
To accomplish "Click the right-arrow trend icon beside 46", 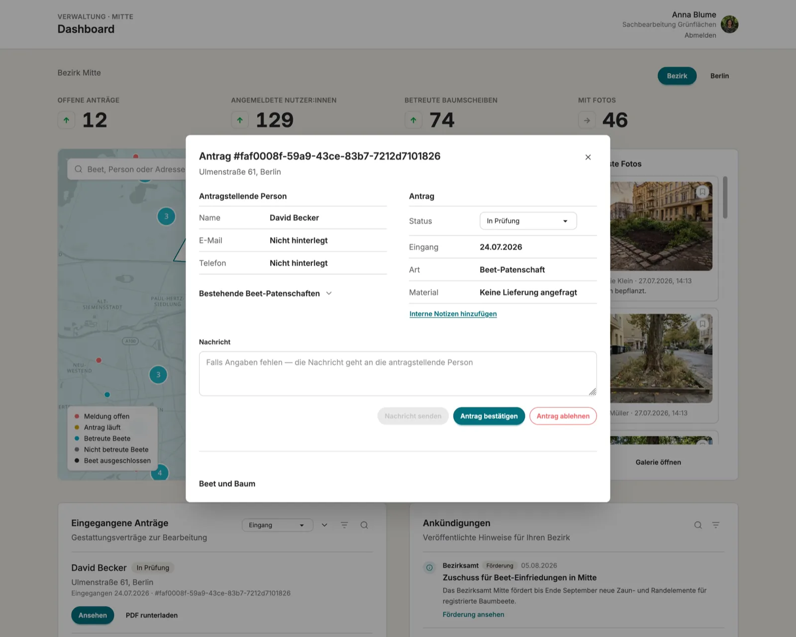I will pyautogui.click(x=587, y=120).
